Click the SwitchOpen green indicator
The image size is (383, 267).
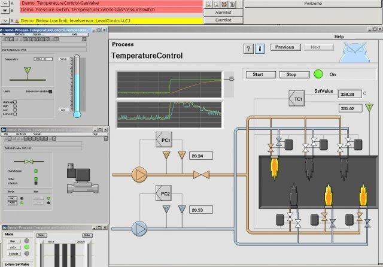pyautogui.click(x=36, y=171)
